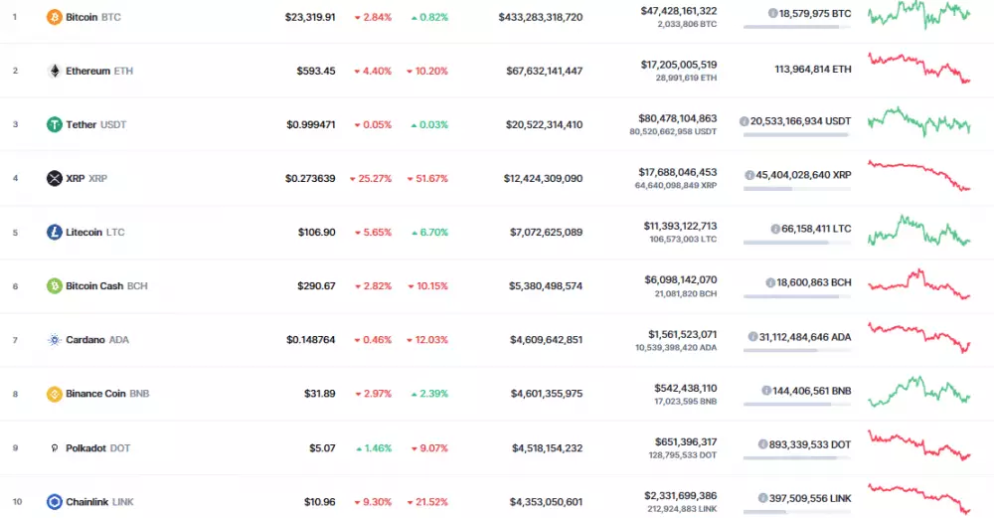
Task: Click the green Bitcoin Cash logo icon
Action: [x=54, y=285]
